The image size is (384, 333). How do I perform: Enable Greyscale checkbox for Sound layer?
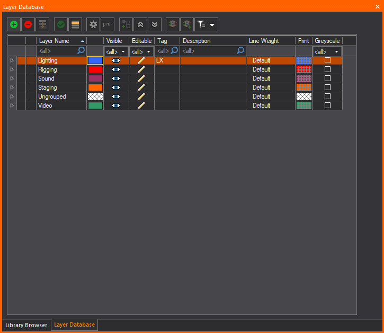click(327, 78)
